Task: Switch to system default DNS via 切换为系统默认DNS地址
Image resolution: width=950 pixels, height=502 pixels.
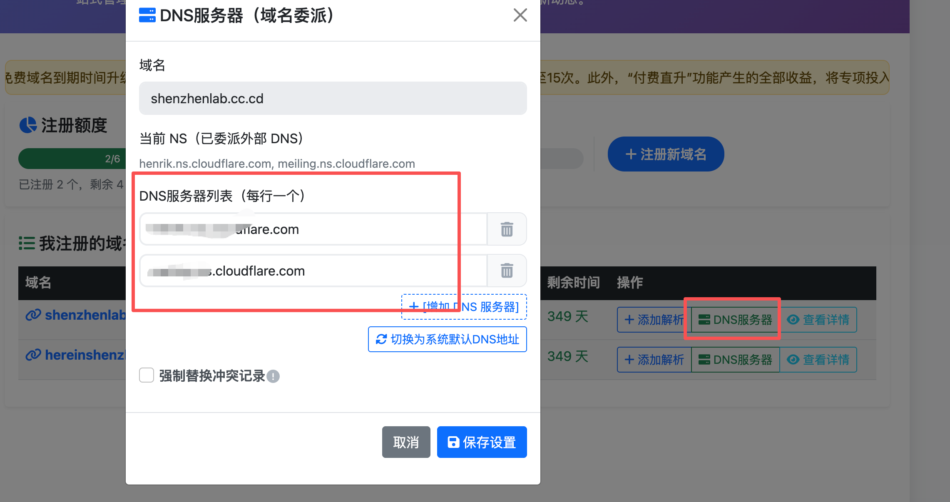Action: [448, 339]
